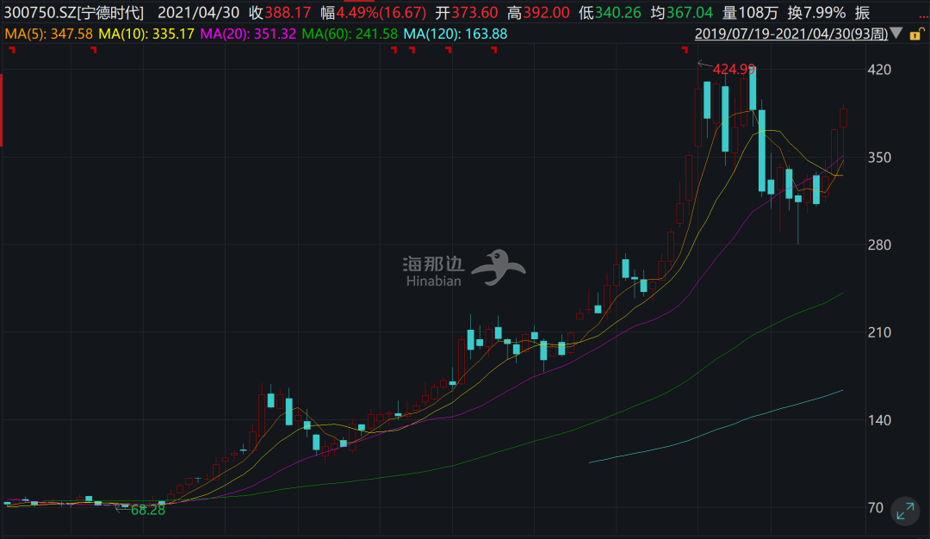
Task: Open the 2019/07/19-2021/04/30(93周) date range dropdown
Action: (x=798, y=34)
